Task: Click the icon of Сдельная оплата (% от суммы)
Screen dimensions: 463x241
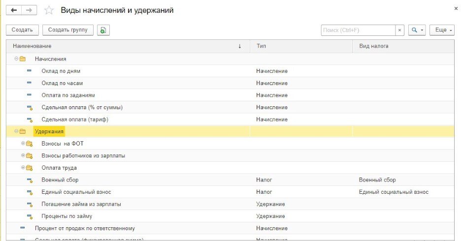Action: (x=30, y=108)
